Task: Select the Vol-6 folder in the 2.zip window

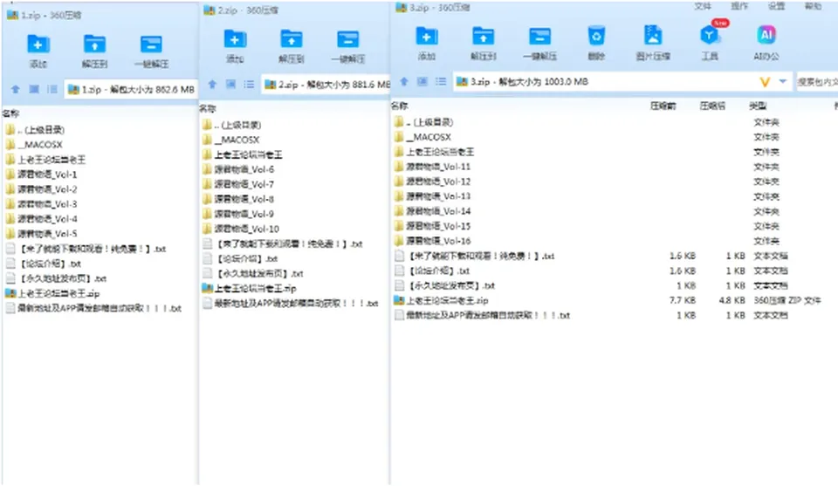Action: [238, 170]
